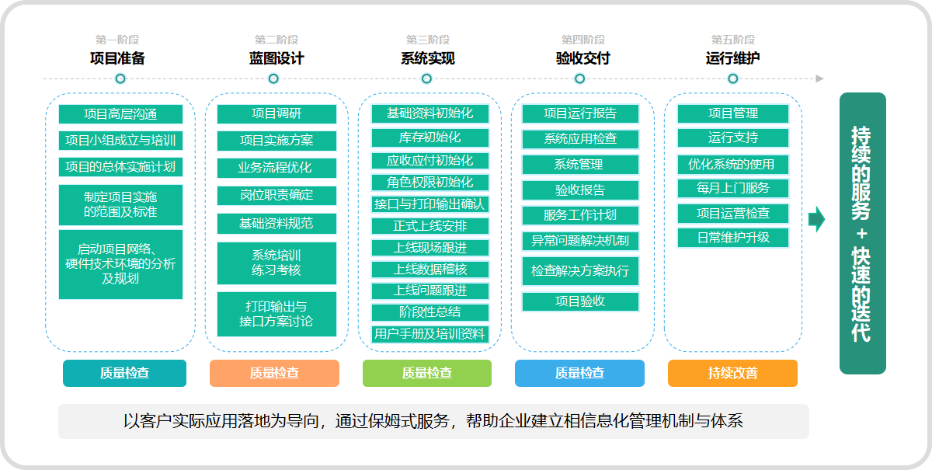The height and width of the screenshot is (470, 932).
Task: Click the blue 质量检查 button
Action: [x=579, y=373]
